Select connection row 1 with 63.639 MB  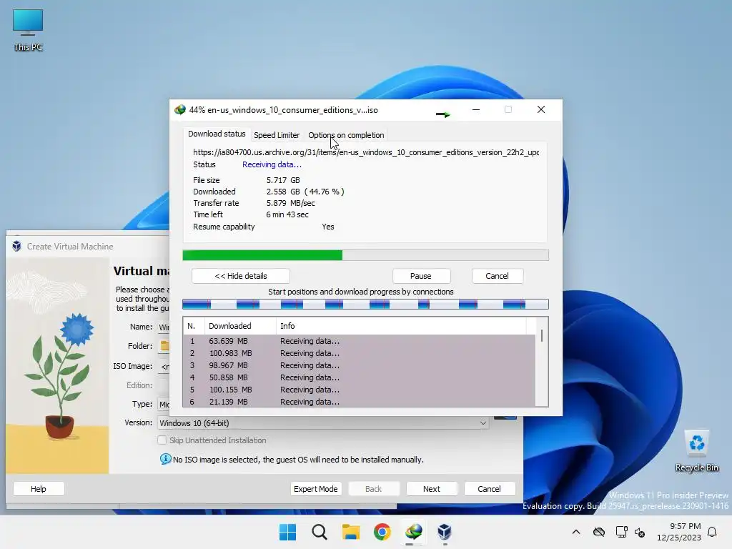359,341
